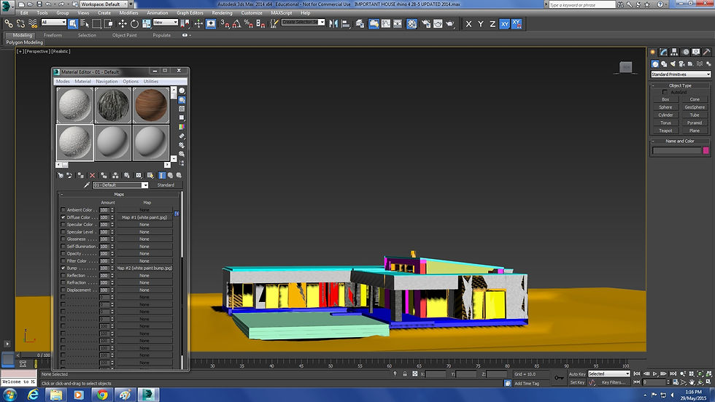Restrict transform to the XY plane

[505, 23]
